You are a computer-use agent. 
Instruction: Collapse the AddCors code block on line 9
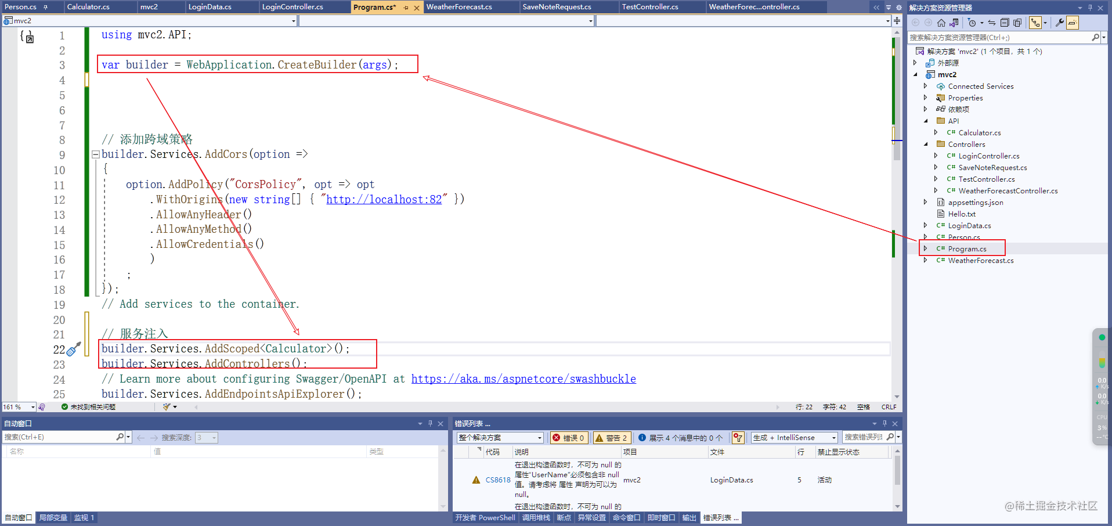95,154
